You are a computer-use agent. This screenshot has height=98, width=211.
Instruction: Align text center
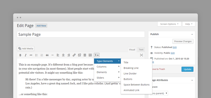point(63,55)
